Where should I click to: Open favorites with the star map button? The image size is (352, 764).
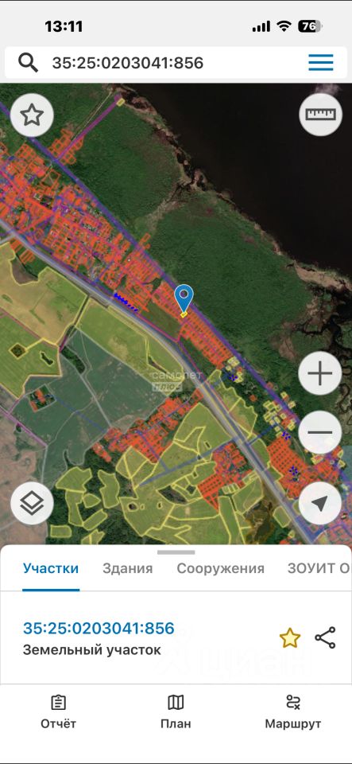click(32, 115)
